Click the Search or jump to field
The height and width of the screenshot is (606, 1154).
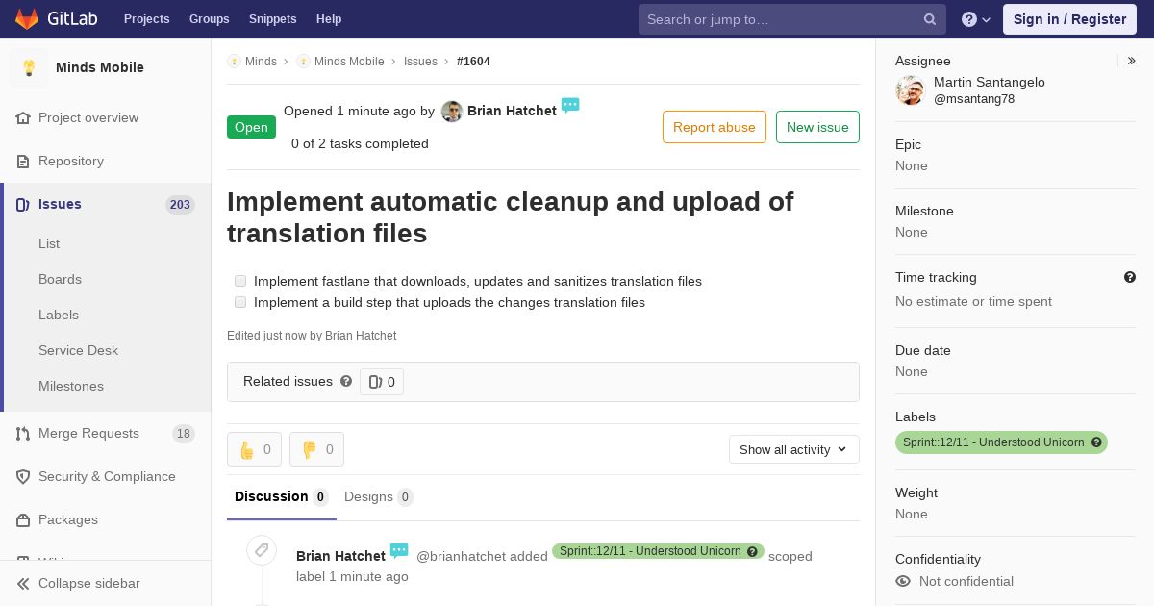click(792, 19)
